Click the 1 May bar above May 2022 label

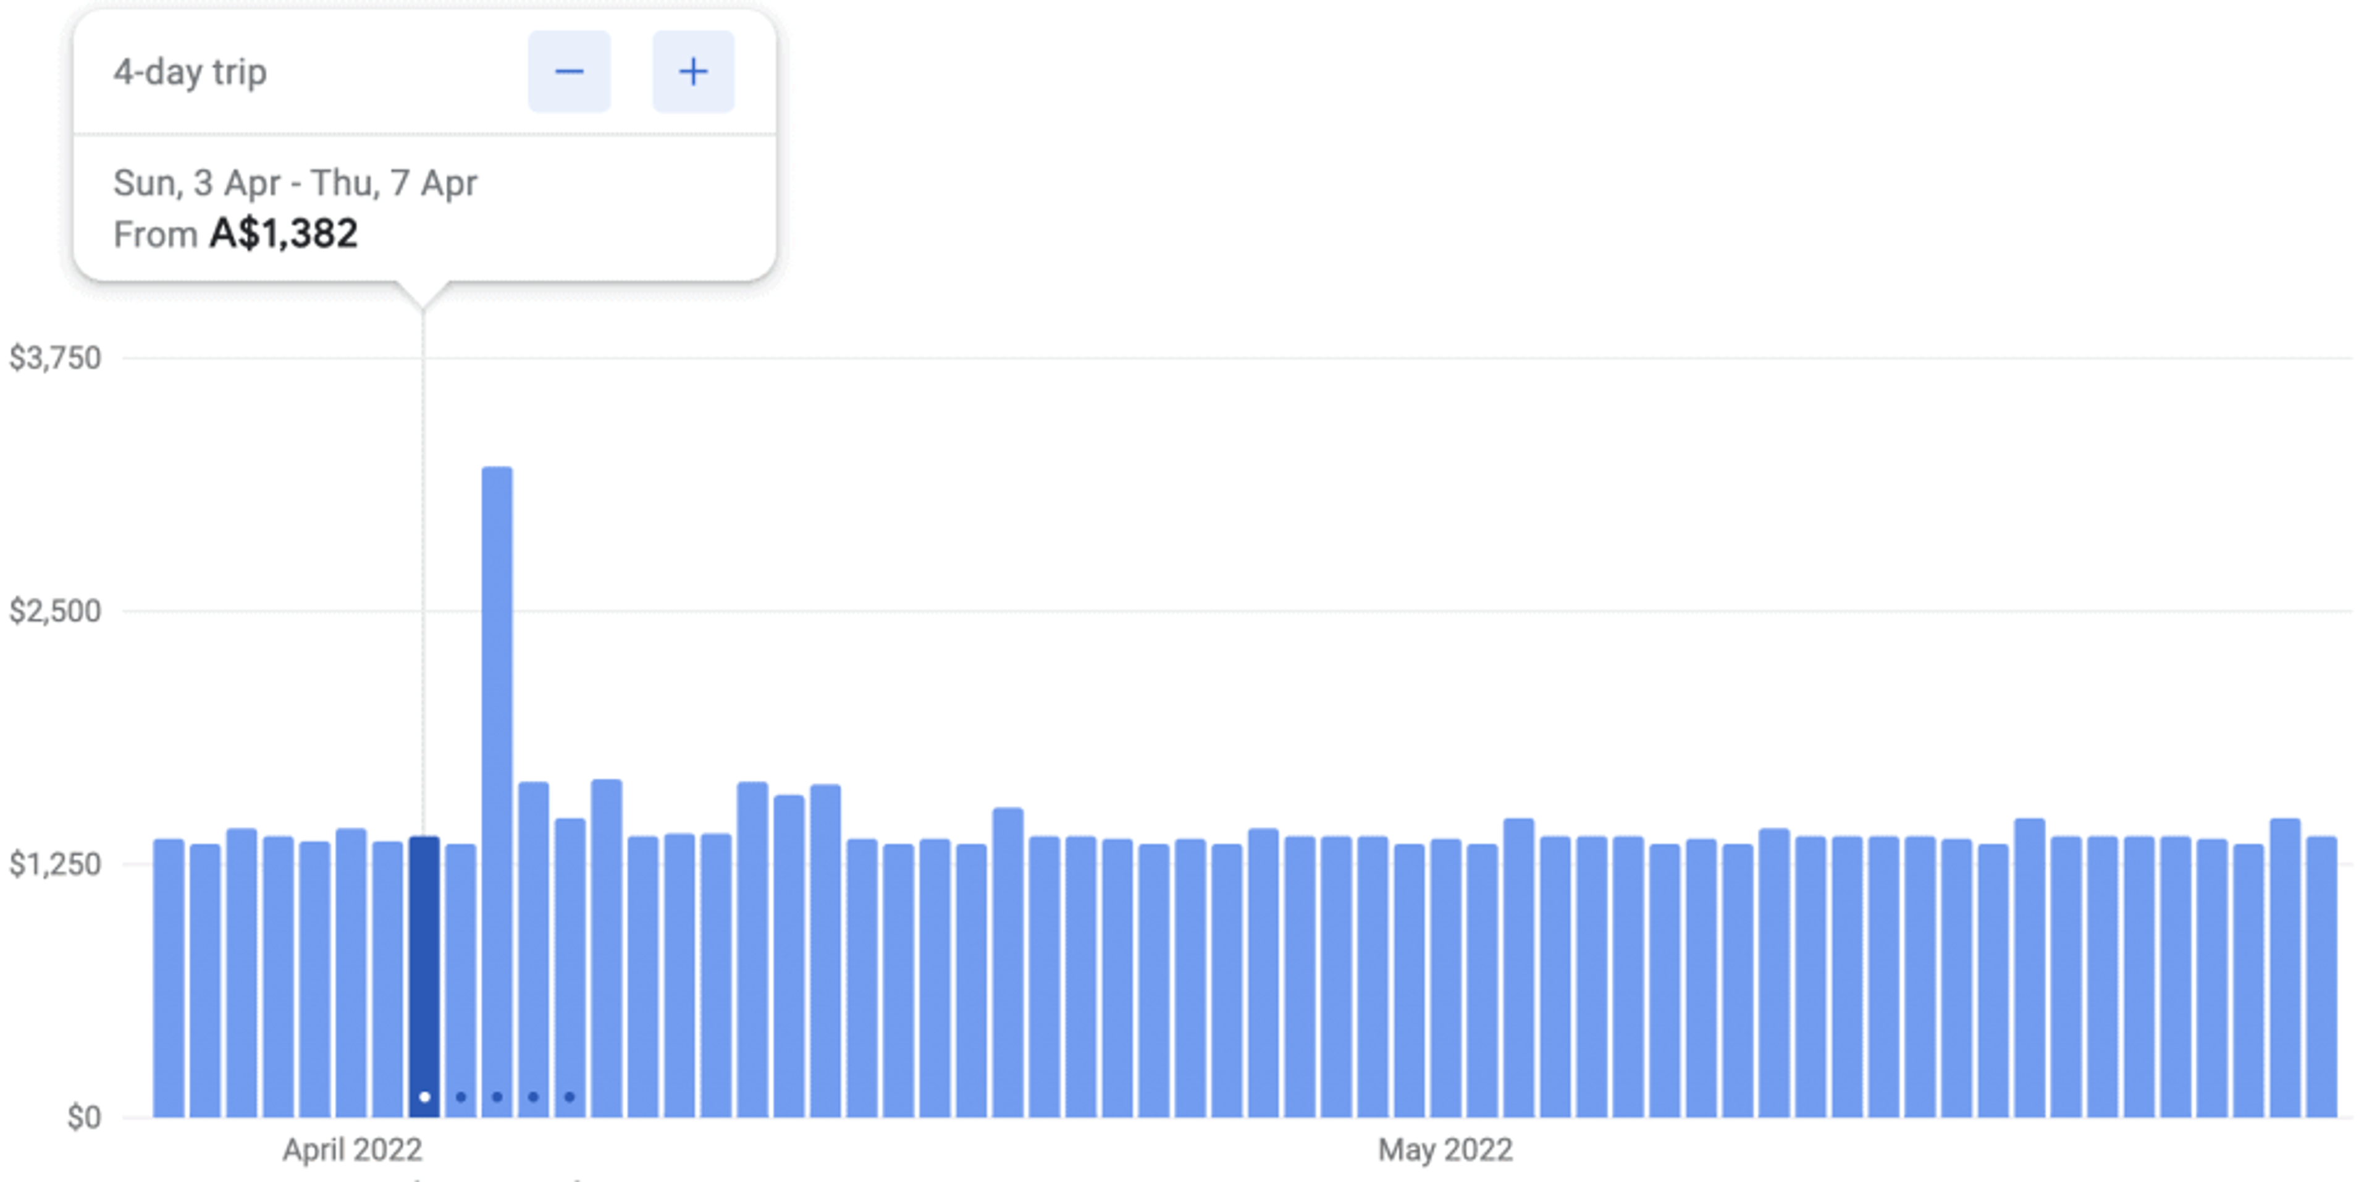[x=1445, y=976]
